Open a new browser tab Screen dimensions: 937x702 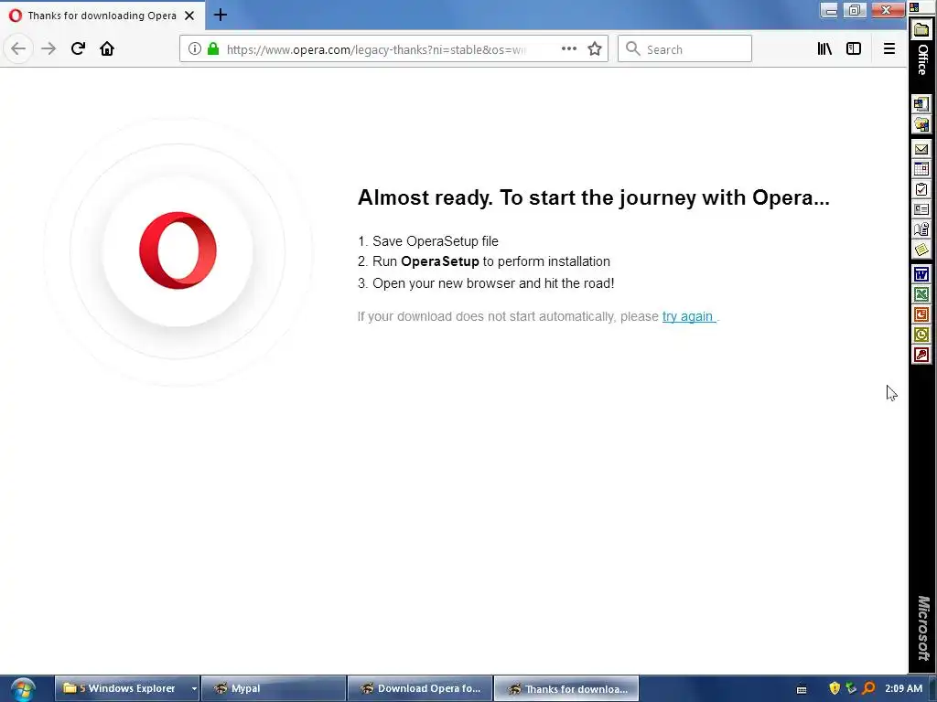221,15
